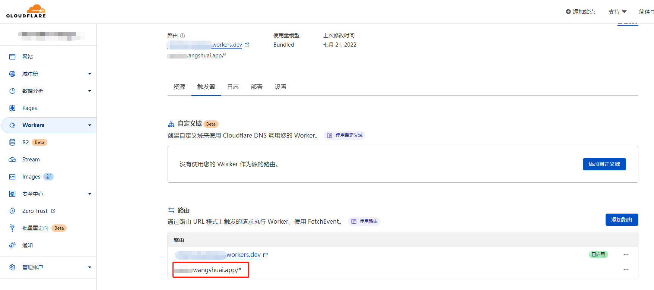654x290 pixels.
Task: Click the 通知 megaphone icon
Action: point(12,245)
